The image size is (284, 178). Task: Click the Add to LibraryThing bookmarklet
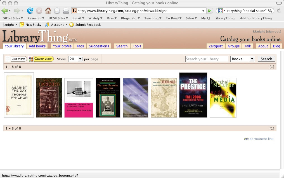256,18
